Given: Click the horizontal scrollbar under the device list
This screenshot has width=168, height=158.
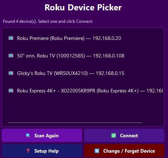Looking at the screenshot, I should coord(75,123).
